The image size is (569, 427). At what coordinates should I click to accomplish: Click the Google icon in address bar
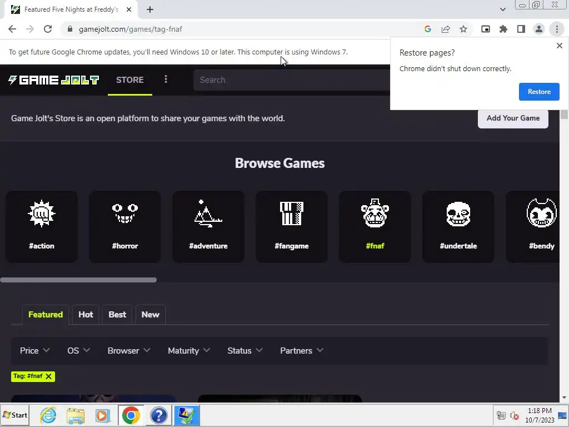(428, 29)
